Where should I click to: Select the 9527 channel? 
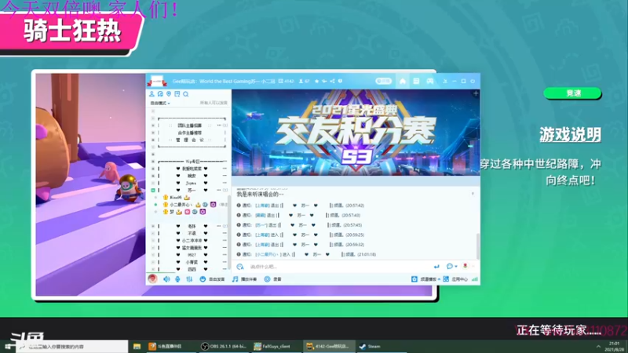192,255
